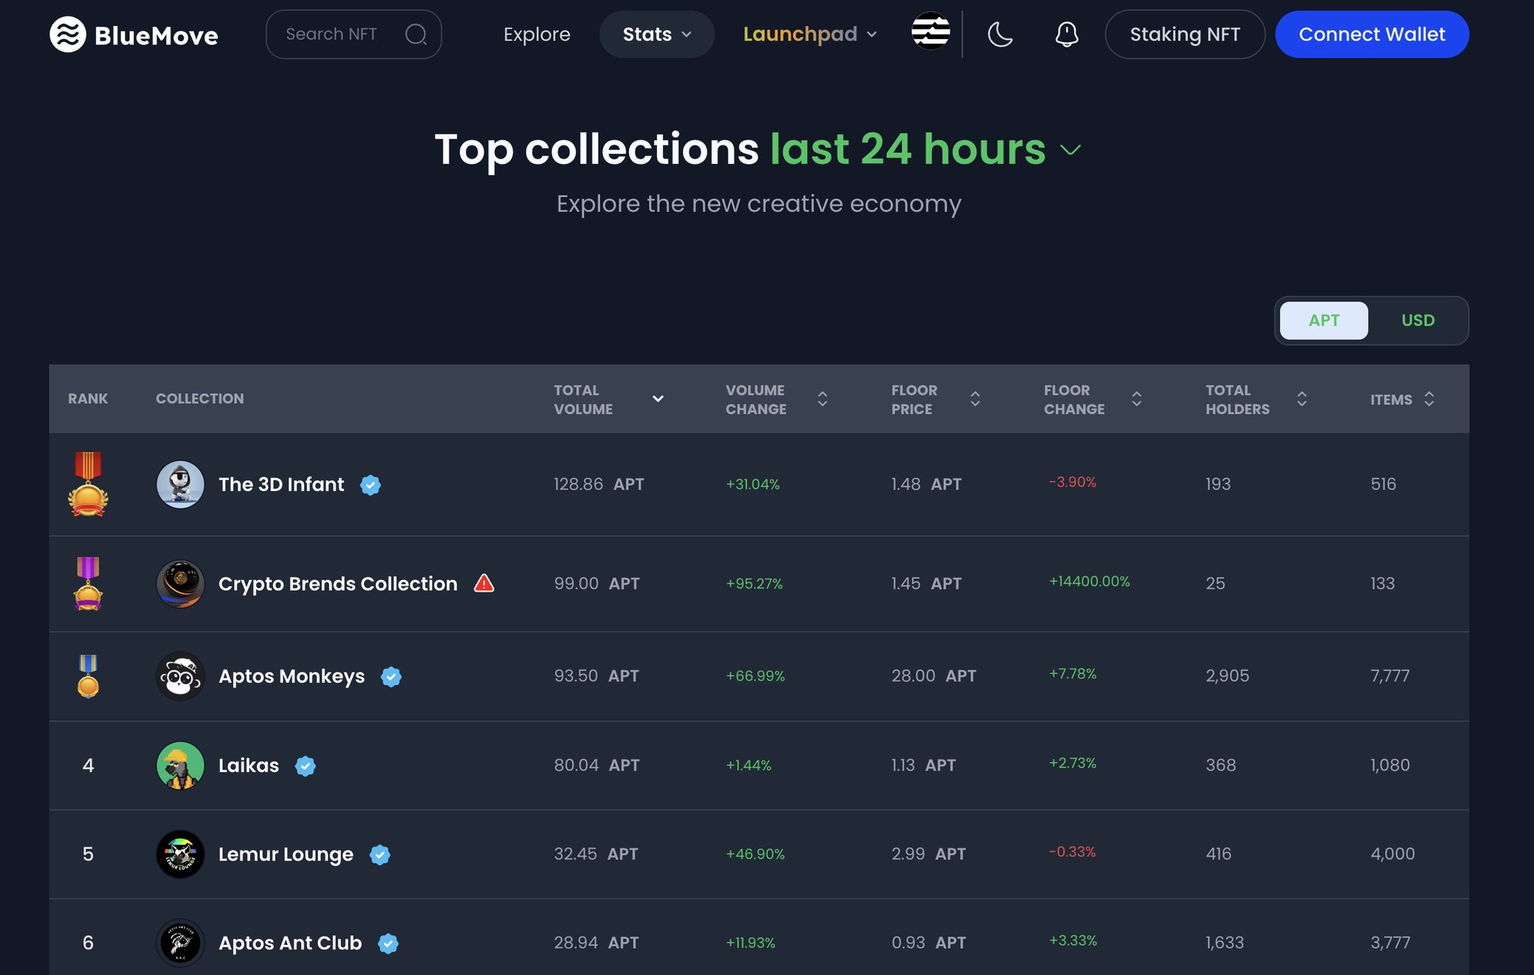The image size is (1534, 975).
Task: Select the APT currency option
Action: [1324, 321]
